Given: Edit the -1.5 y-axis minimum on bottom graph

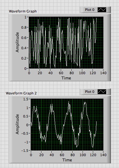Looking at the screenshot, I should (x=24, y=151).
